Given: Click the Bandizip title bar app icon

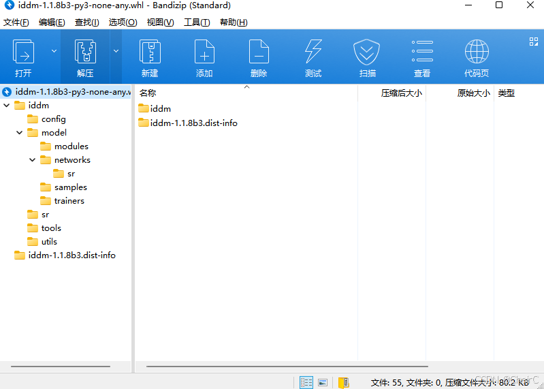Looking at the screenshot, I should pyautogui.click(x=10, y=5).
